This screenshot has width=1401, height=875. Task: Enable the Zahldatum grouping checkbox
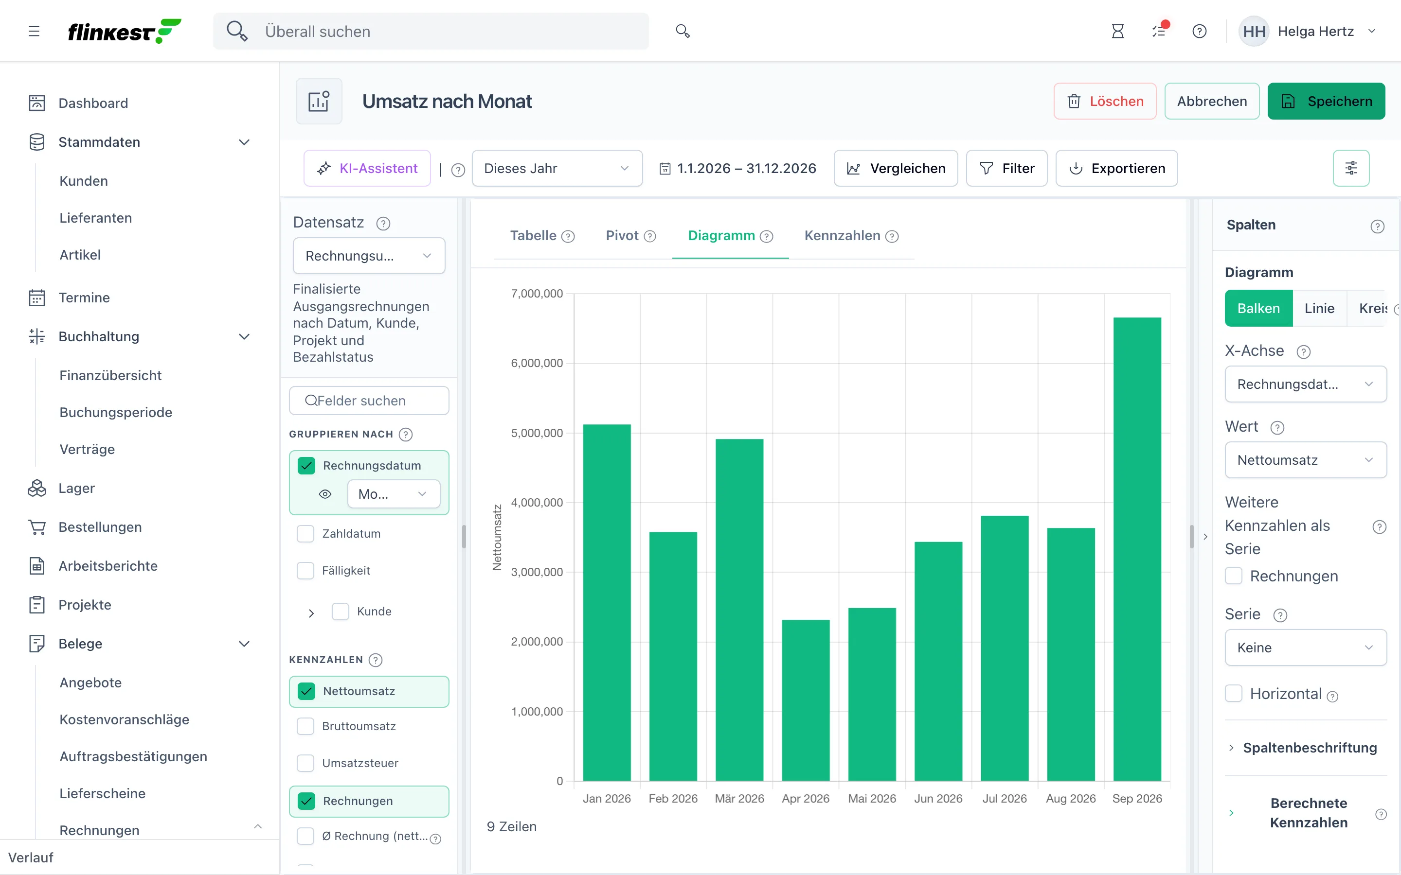(305, 534)
